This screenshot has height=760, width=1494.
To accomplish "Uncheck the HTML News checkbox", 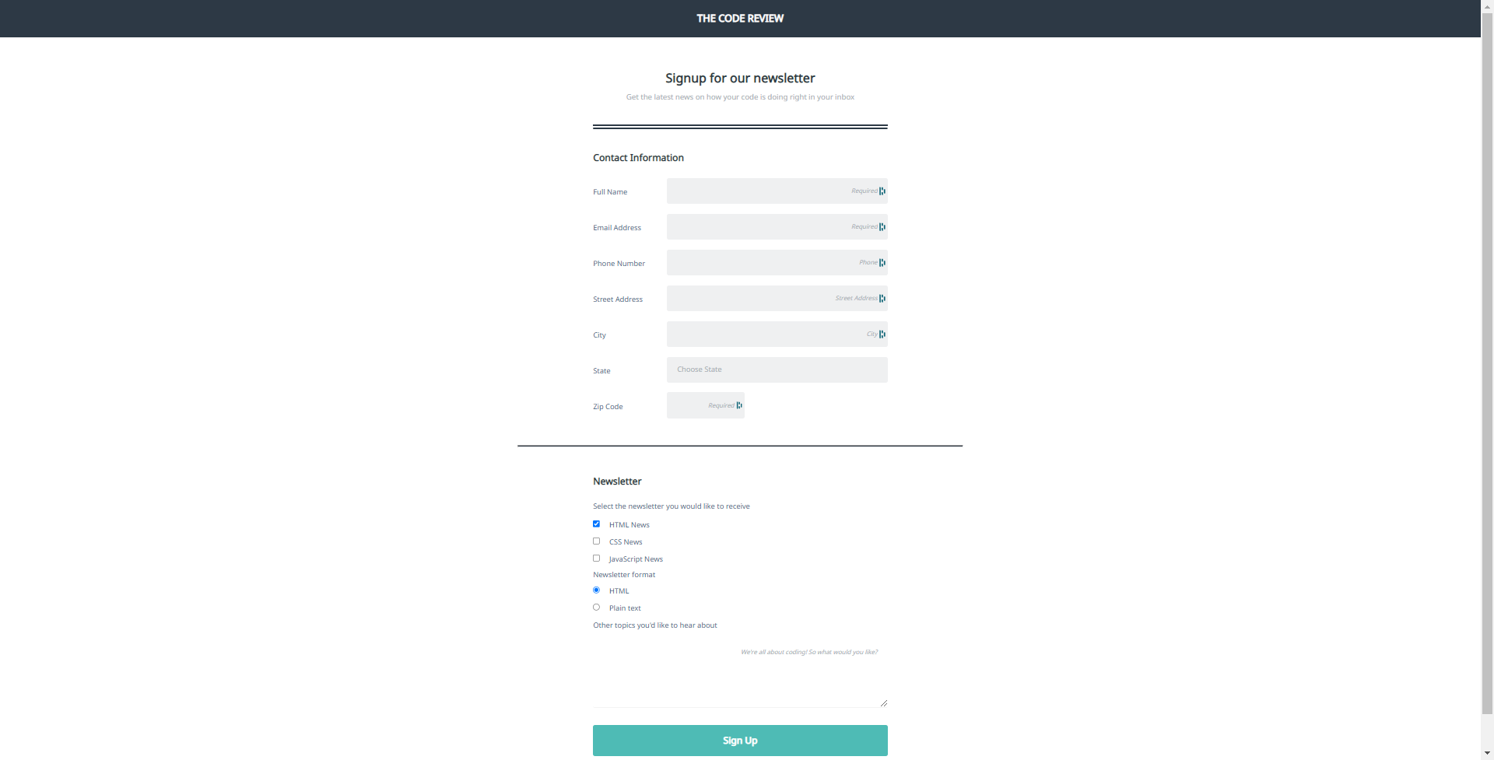I will point(596,524).
